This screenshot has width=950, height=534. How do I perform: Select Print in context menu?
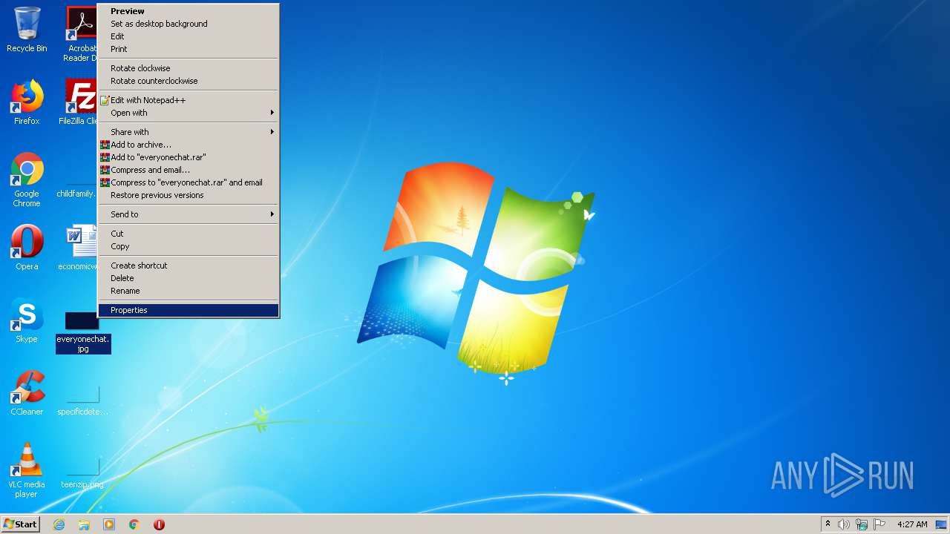[189, 49]
